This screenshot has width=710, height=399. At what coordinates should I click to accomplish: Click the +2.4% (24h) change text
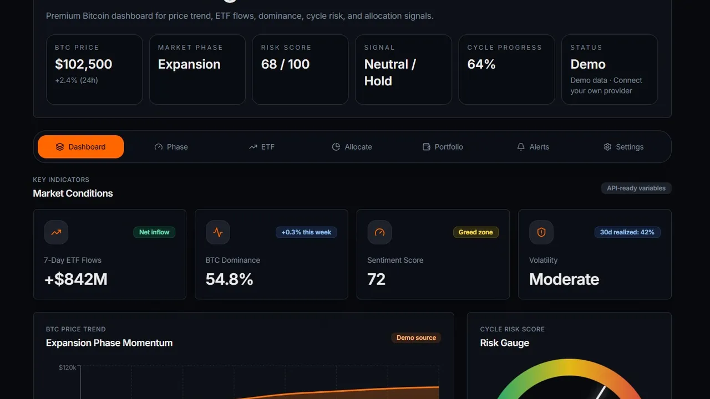[x=77, y=80]
